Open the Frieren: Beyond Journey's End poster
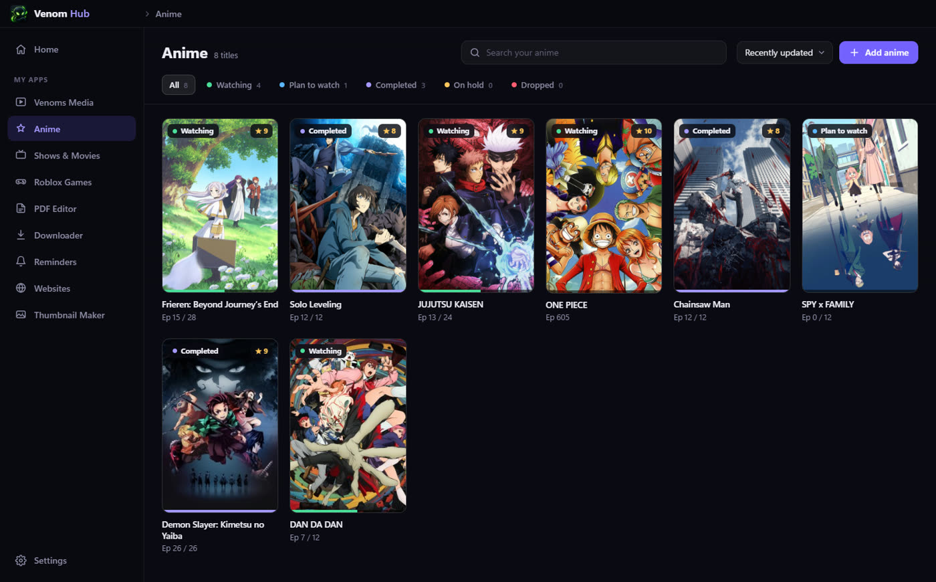The image size is (936, 582). [x=220, y=205]
